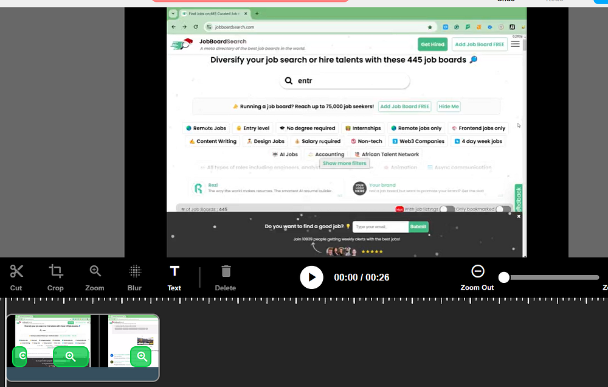
Task: Click the browser forward arrow in preview
Action: (x=184, y=27)
